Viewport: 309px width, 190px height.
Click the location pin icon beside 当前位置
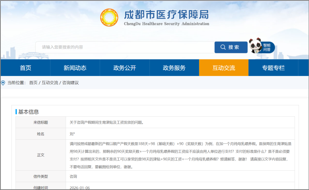pyautogui.click(x=3, y=83)
